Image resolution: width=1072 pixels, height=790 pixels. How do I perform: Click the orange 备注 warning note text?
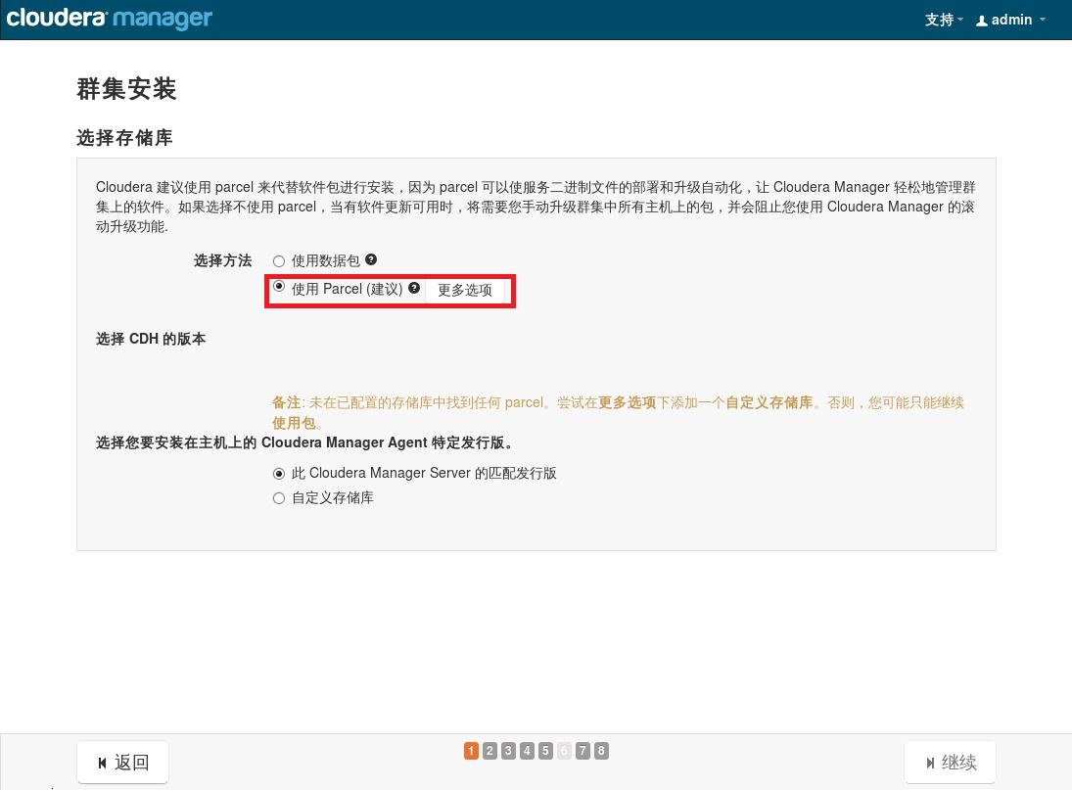click(x=618, y=412)
